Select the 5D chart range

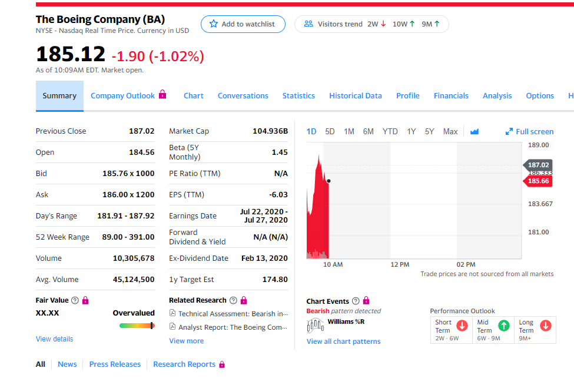coord(330,131)
